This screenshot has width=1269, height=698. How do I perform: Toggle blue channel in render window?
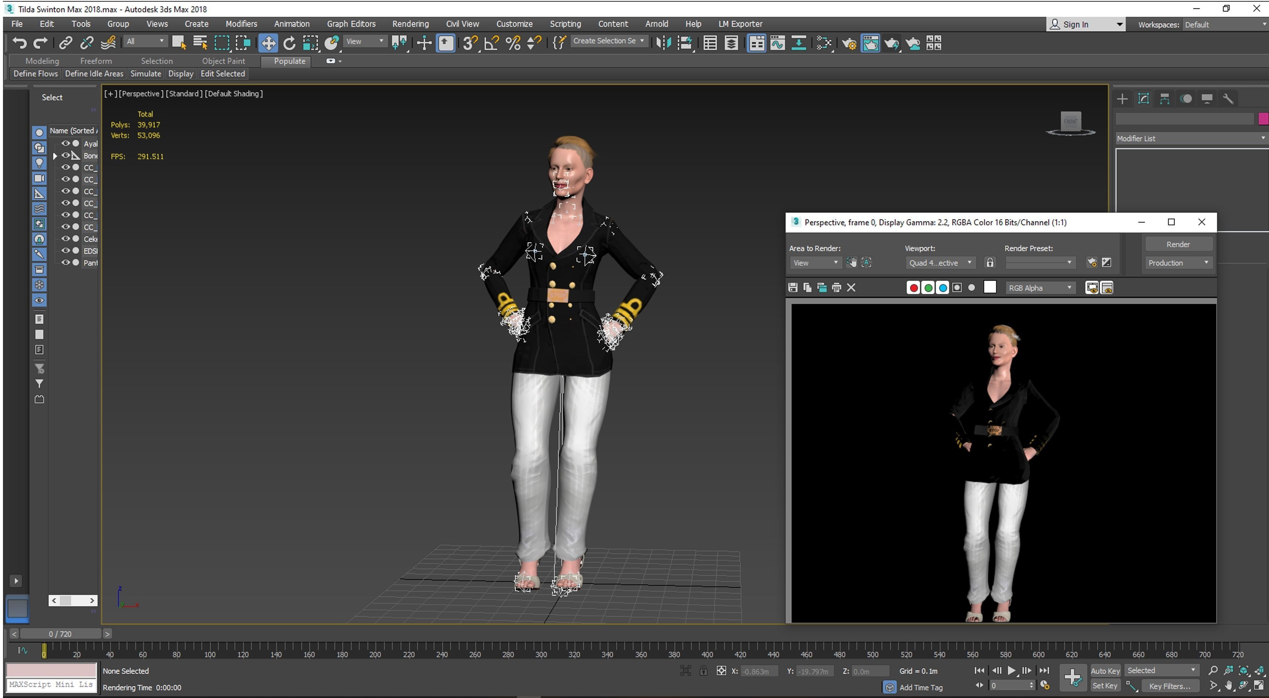[x=942, y=288]
